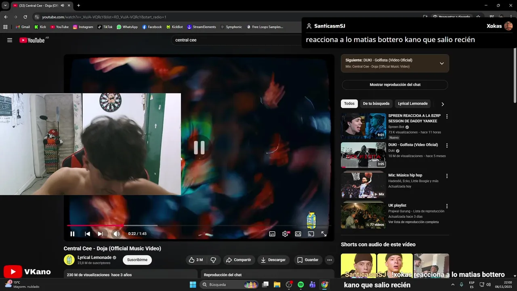Open Mix: Música hip hop thumbnail
This screenshot has width=517, height=291.
(364, 185)
